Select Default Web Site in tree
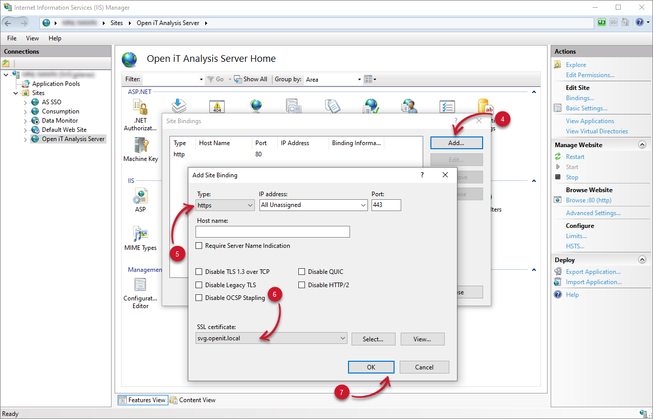The height and width of the screenshot is (419, 653). pyautogui.click(x=64, y=130)
